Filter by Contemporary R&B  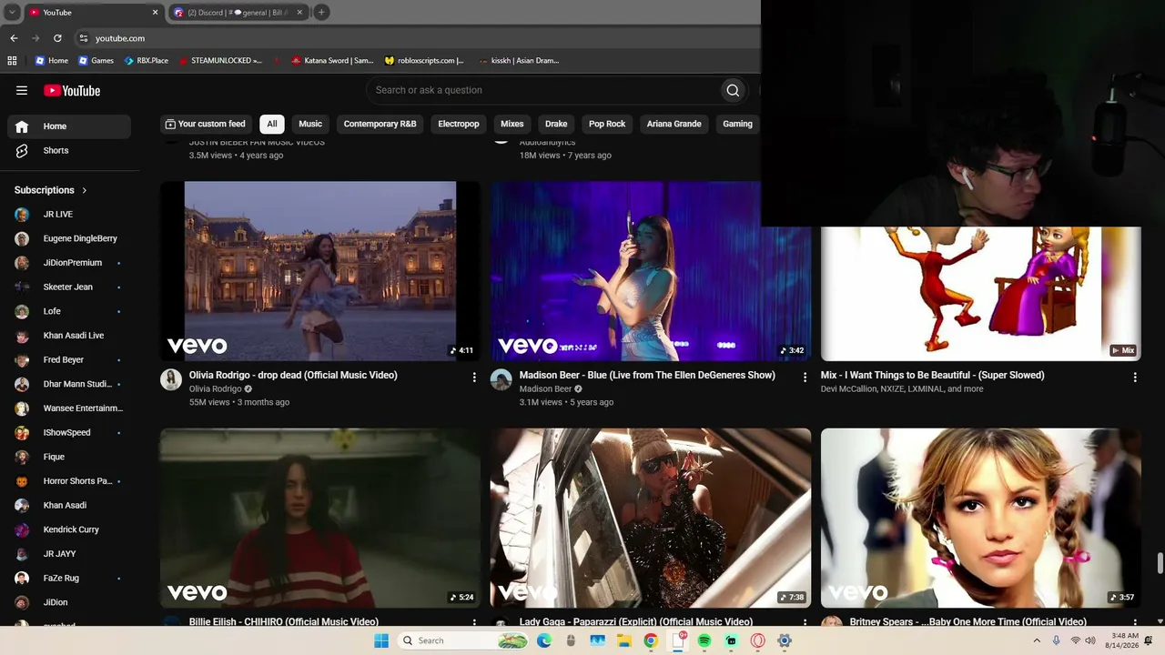tap(380, 124)
